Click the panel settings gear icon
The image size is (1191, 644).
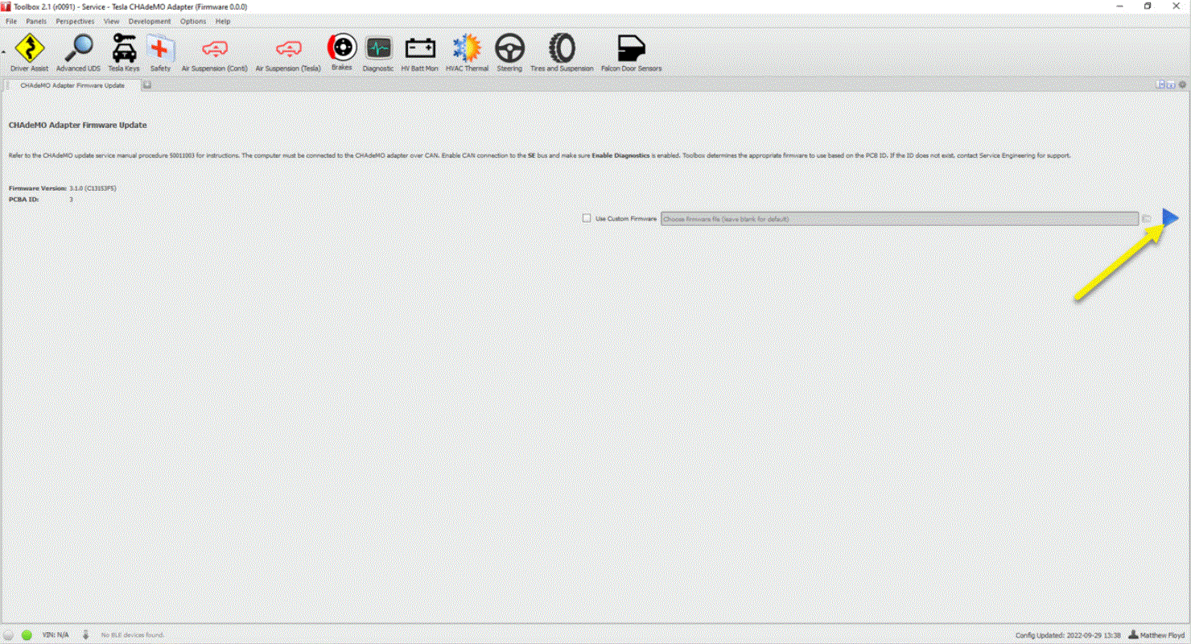1182,85
